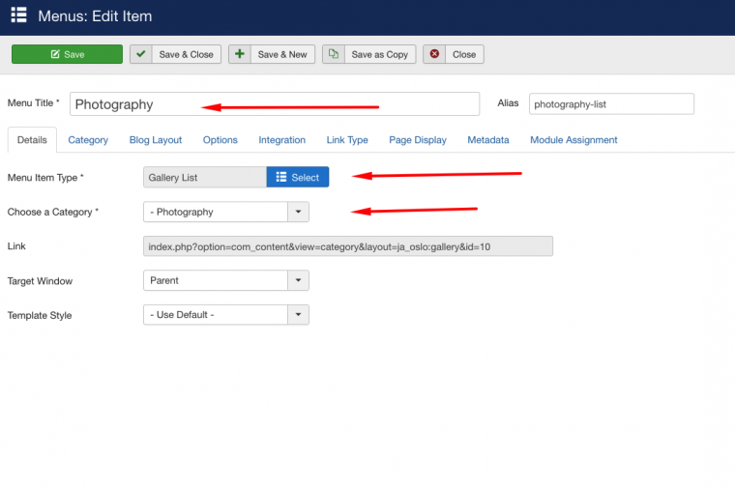Open the Link Type tab
735x488 pixels.
coord(347,140)
